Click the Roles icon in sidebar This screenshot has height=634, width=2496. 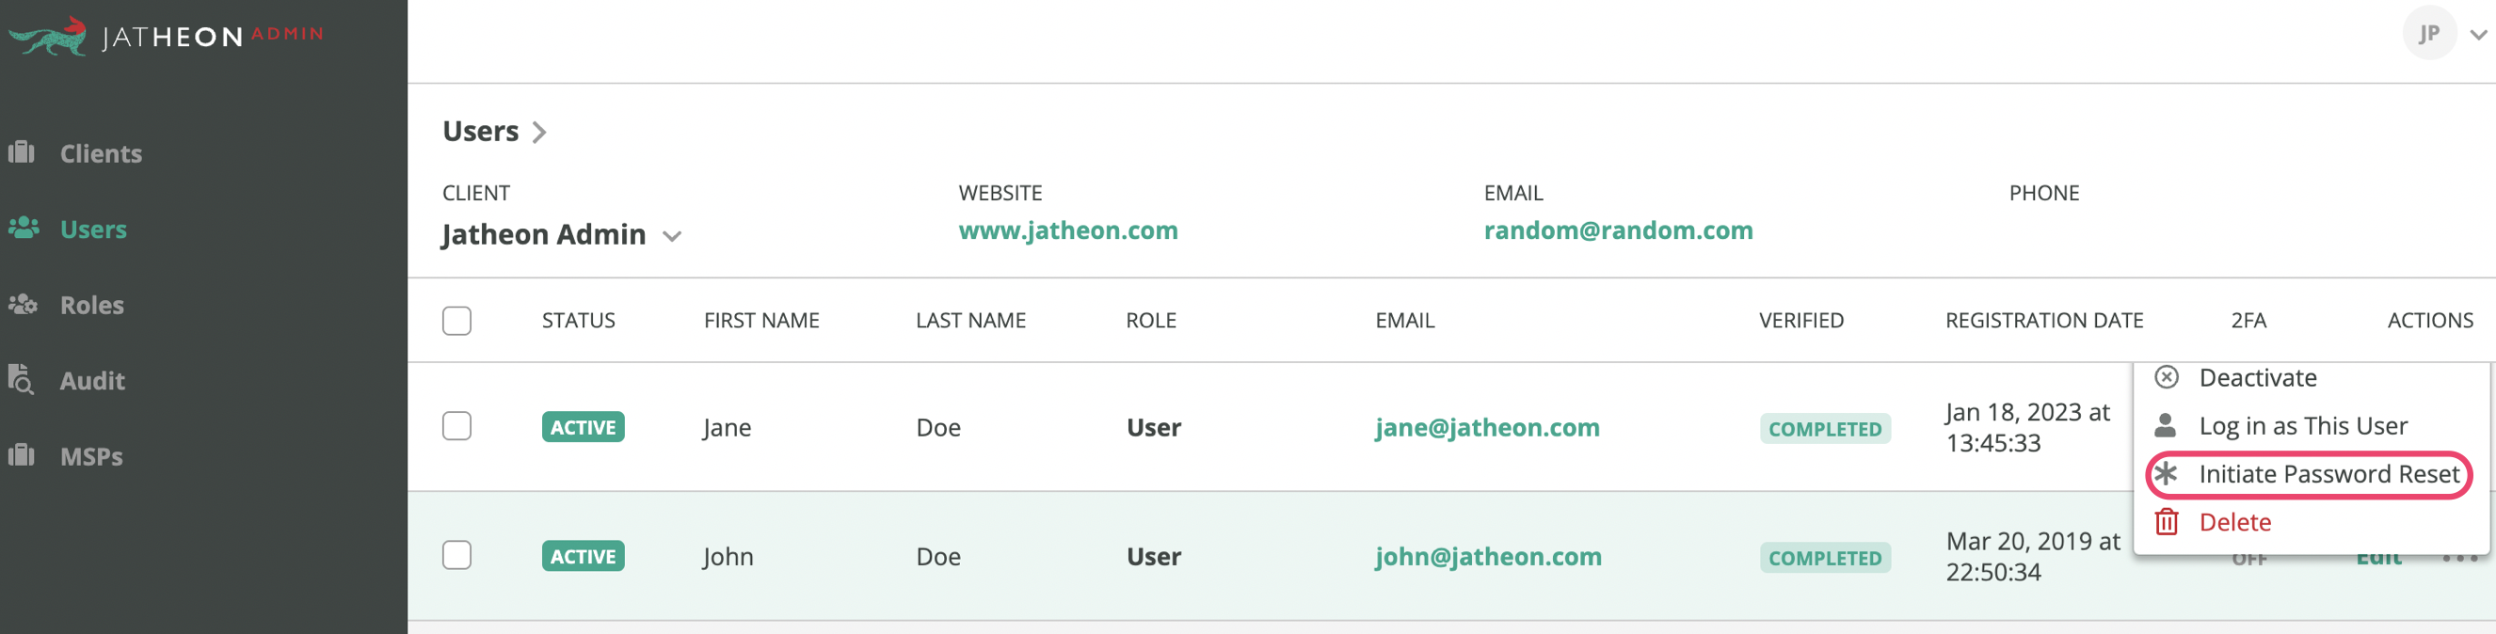23,304
